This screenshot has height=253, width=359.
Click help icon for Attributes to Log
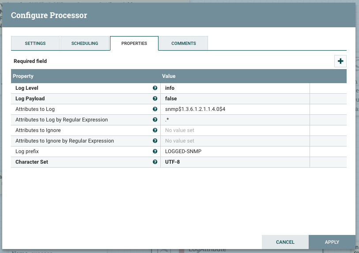tap(155, 109)
